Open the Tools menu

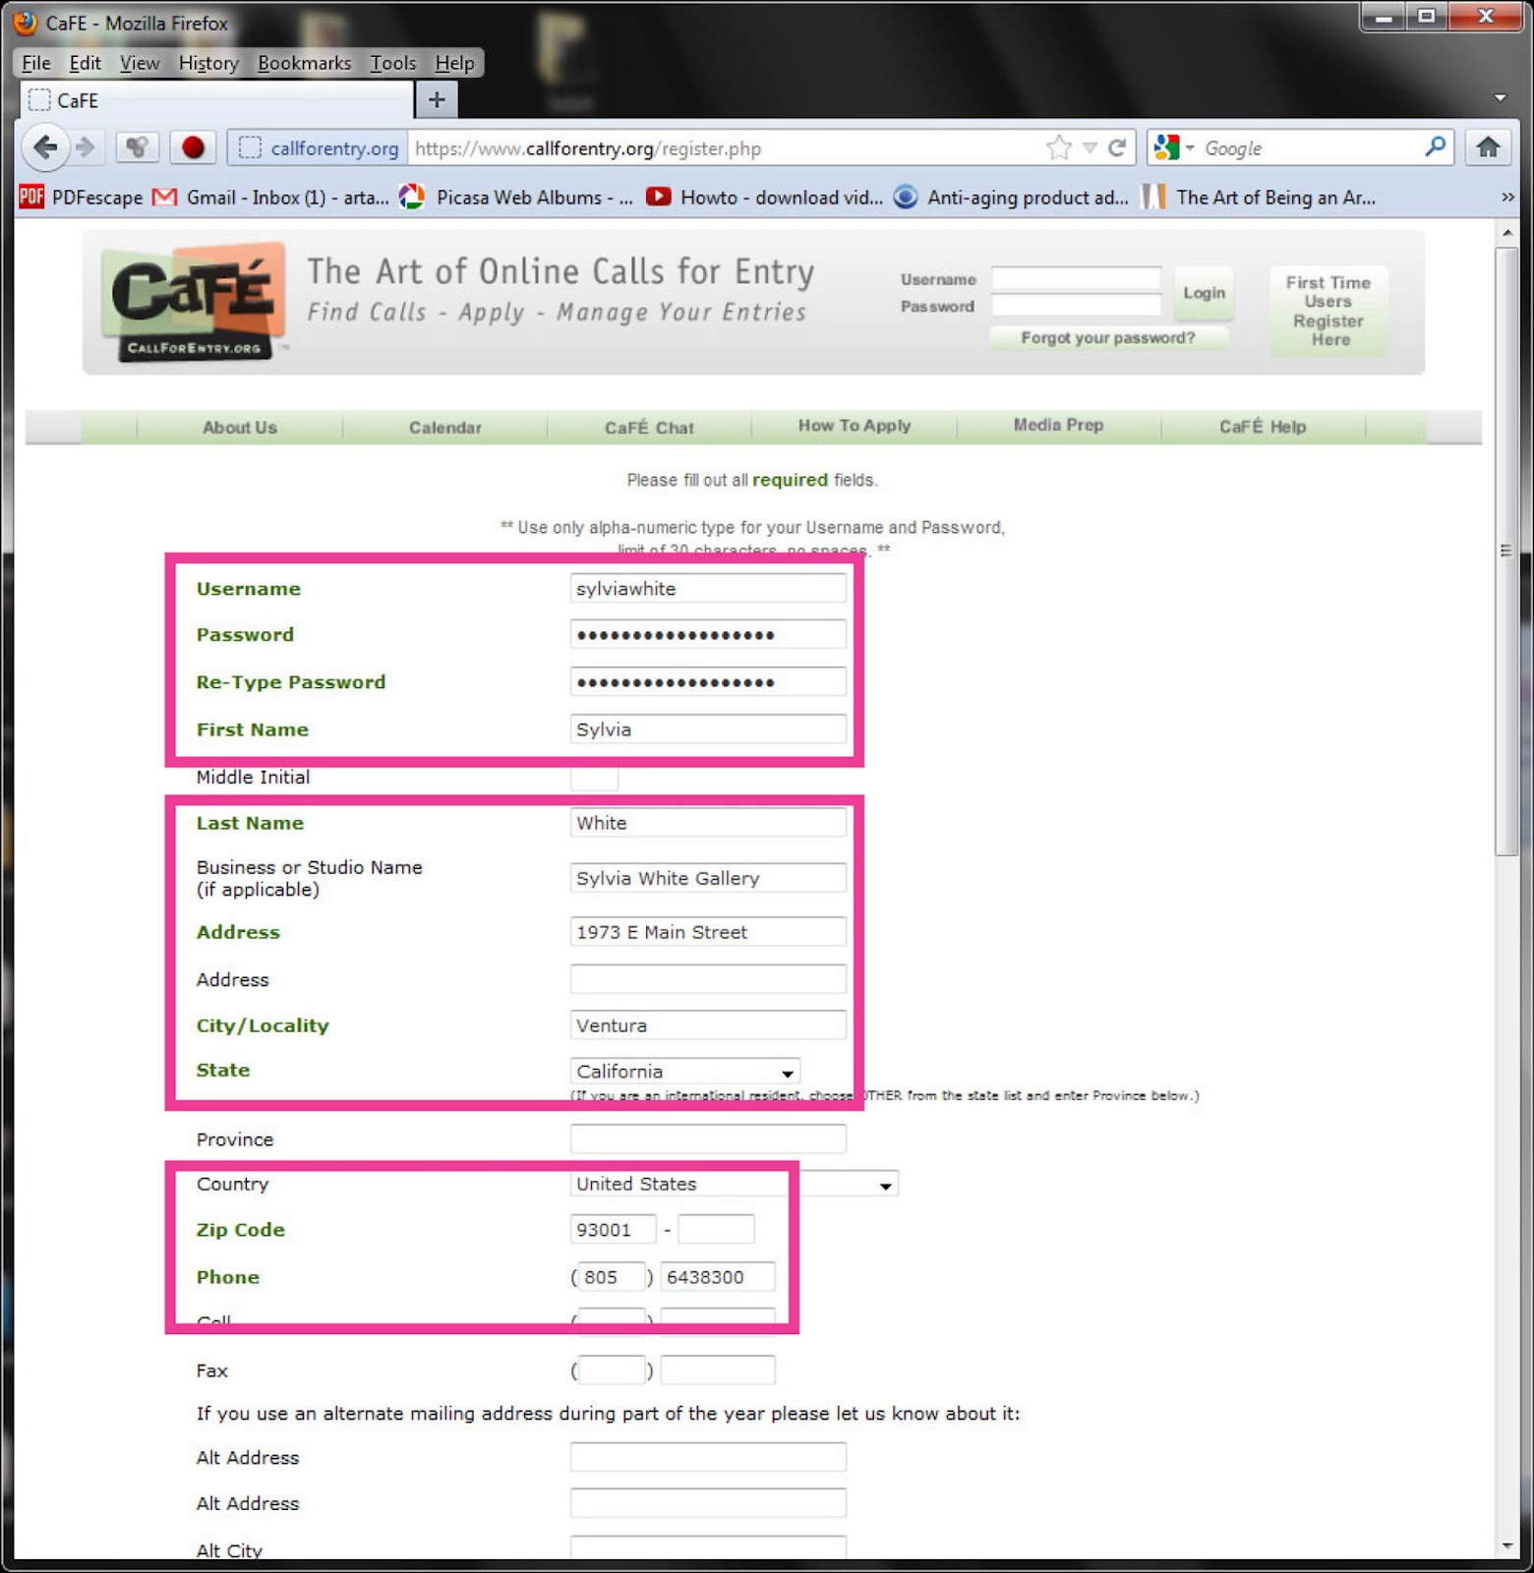(392, 63)
